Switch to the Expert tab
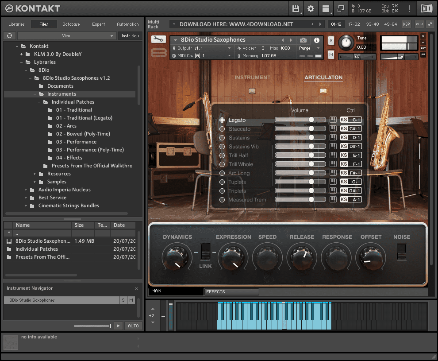438x361 pixels. [x=98, y=24]
